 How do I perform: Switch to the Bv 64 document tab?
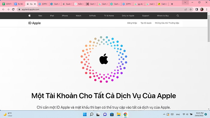point(19,4)
